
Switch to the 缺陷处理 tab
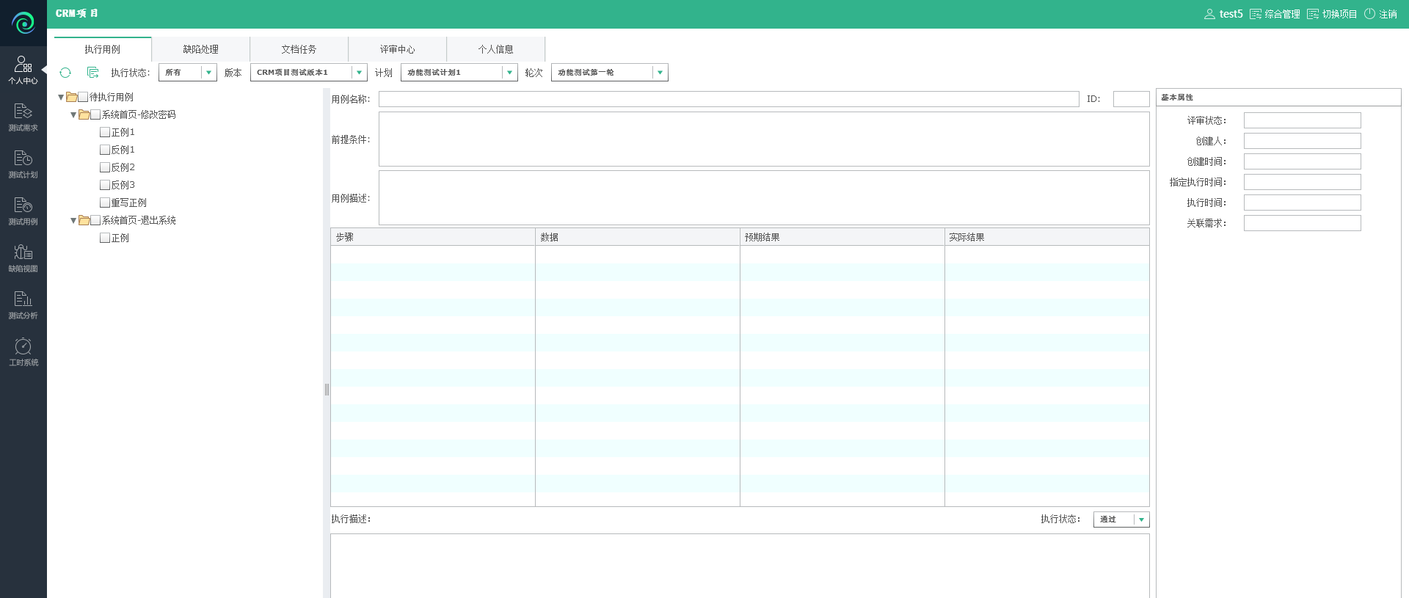coord(200,49)
